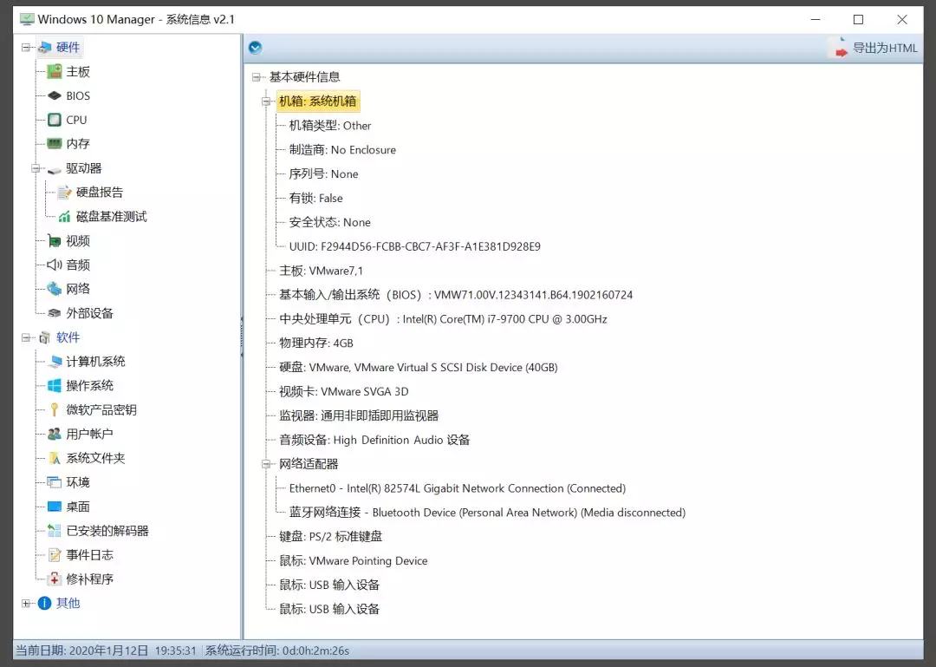Select the 鼠标: VMware Pointing Device row
Viewport: 936px width, 667px height.
point(354,560)
